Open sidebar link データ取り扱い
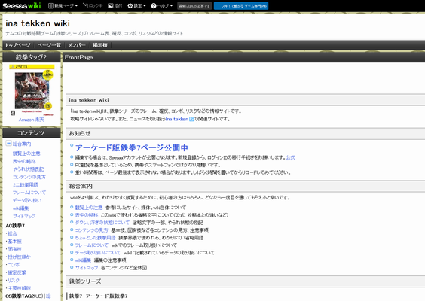Viewport: 425px width, 301px height. (x=27, y=201)
